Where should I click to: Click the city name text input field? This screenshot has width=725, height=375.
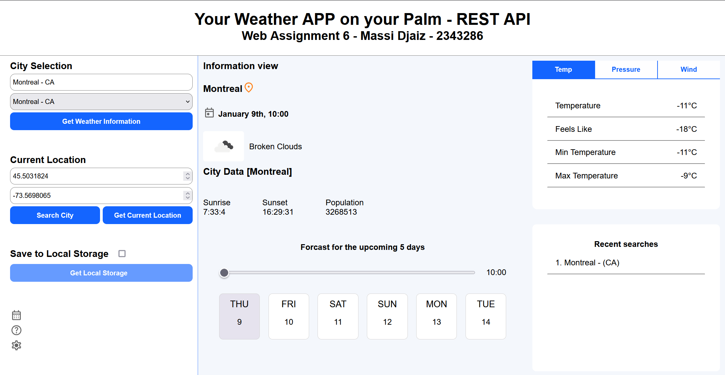coord(101,82)
